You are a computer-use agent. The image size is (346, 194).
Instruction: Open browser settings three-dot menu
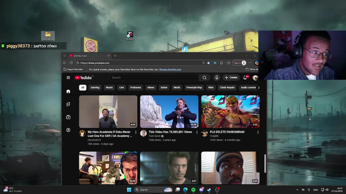coord(250,63)
